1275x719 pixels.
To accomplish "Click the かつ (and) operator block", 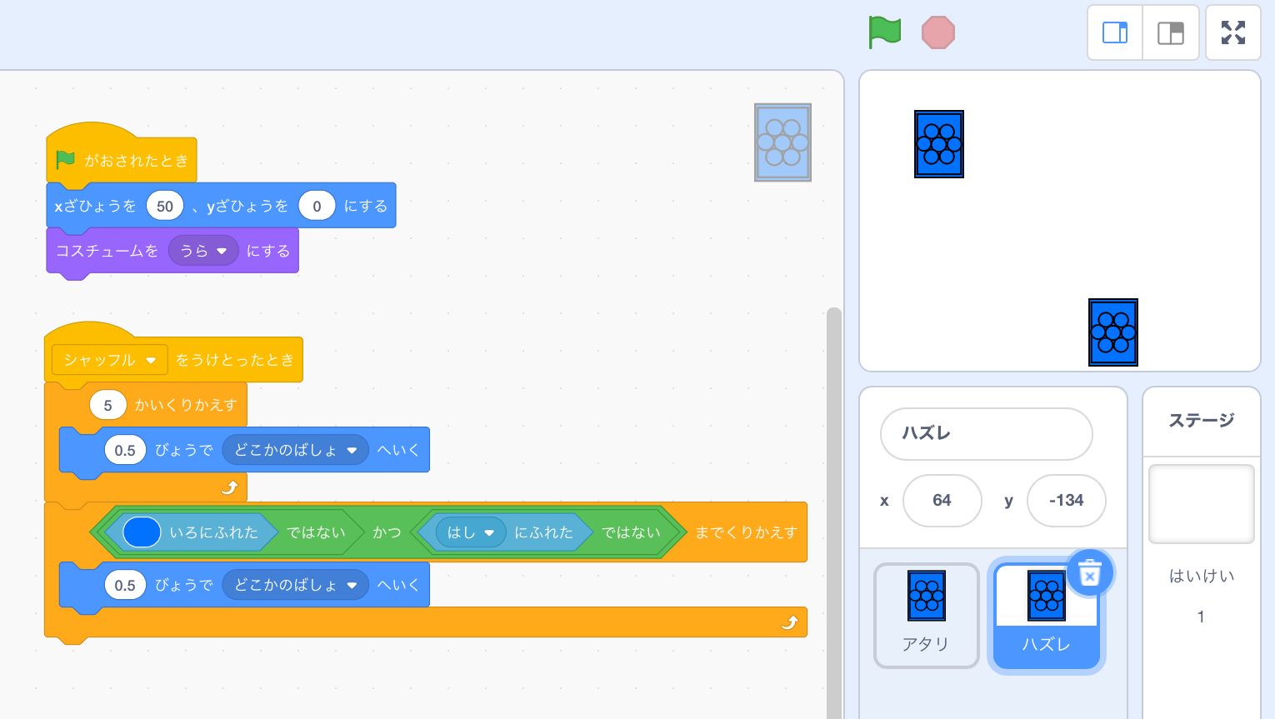I will pos(387,532).
